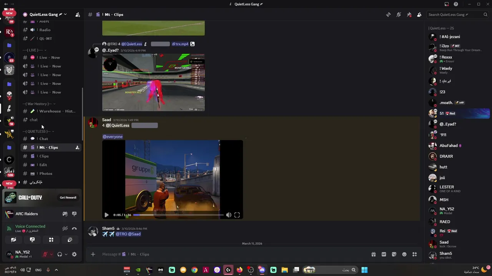The height and width of the screenshot is (276, 492).
Task: Open the gift icon in message bar
Action: click(373, 254)
